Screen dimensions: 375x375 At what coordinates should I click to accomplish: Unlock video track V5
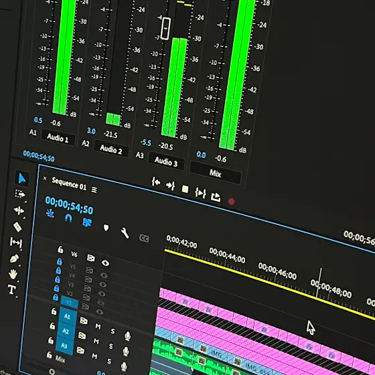59,261
